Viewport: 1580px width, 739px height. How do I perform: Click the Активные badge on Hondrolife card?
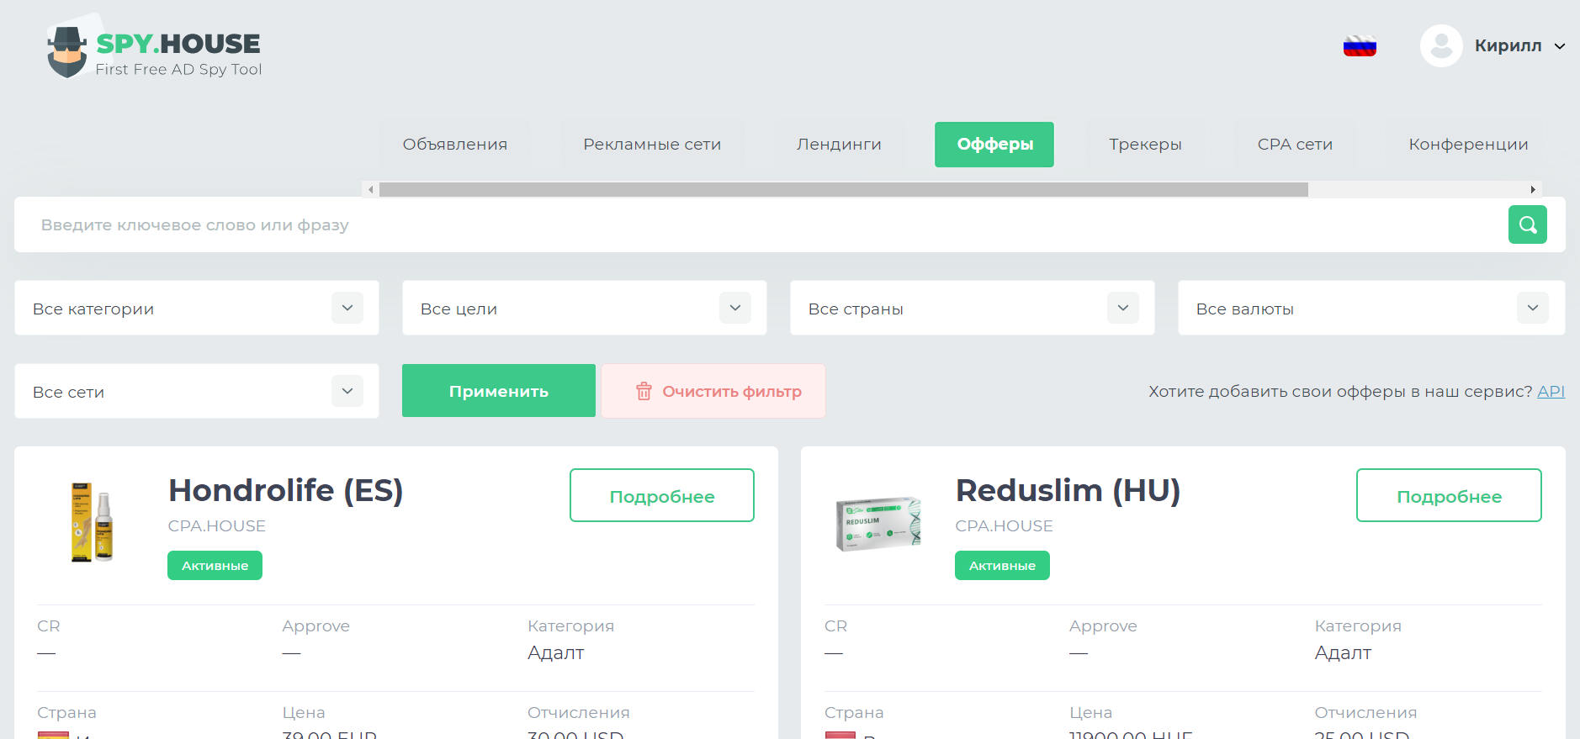pyautogui.click(x=215, y=565)
